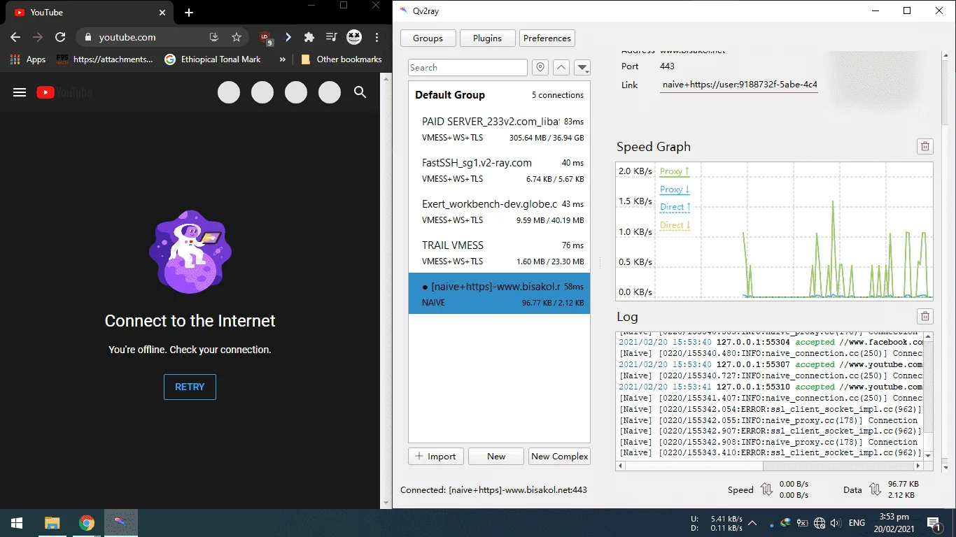Viewport: 956px width, 537px height.
Task: Click the youtube.com address bar
Action: 161,37
